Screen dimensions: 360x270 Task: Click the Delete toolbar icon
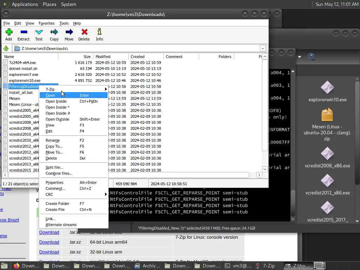(x=84, y=35)
